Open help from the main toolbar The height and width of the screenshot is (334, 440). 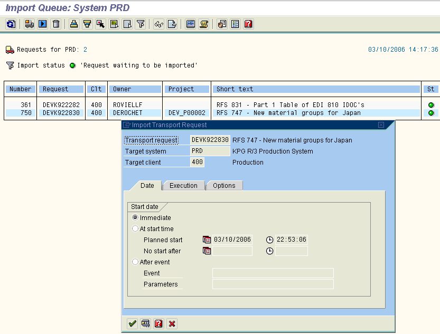click(x=249, y=24)
